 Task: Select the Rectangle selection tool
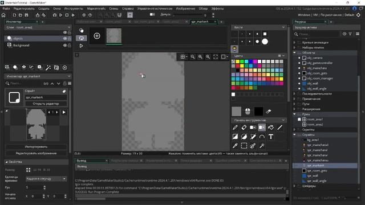tap(244, 146)
